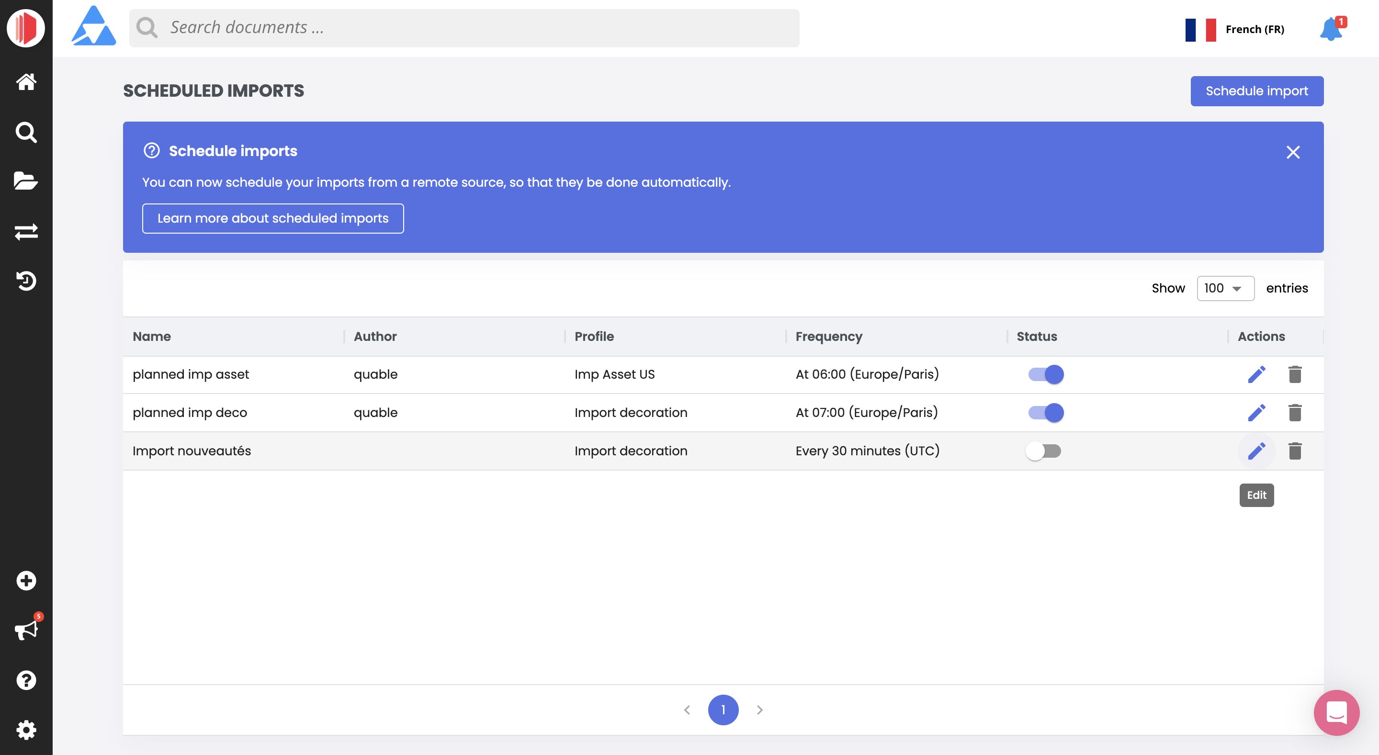Screen dimensions: 1379x755
Task: Click the plus (add) icon in sidebar
Action: (26, 581)
